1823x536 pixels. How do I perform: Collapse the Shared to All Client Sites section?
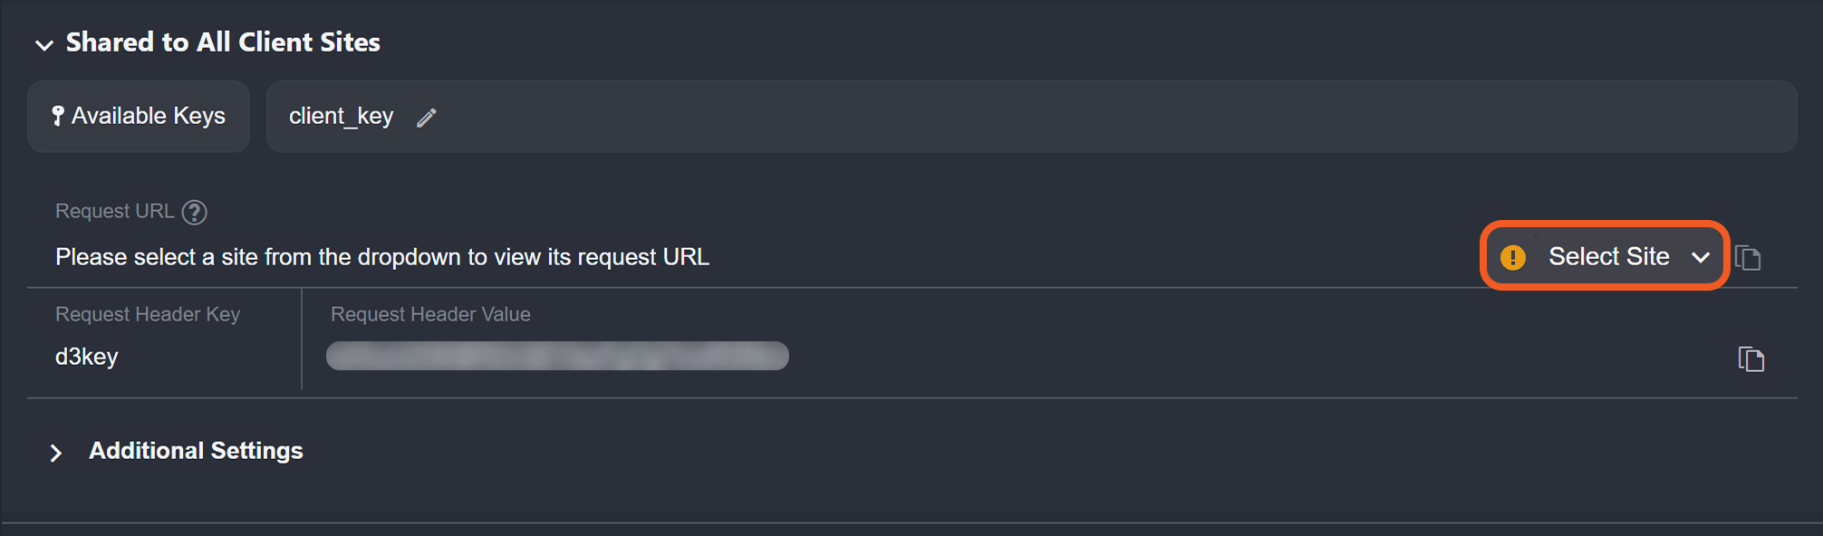click(44, 43)
